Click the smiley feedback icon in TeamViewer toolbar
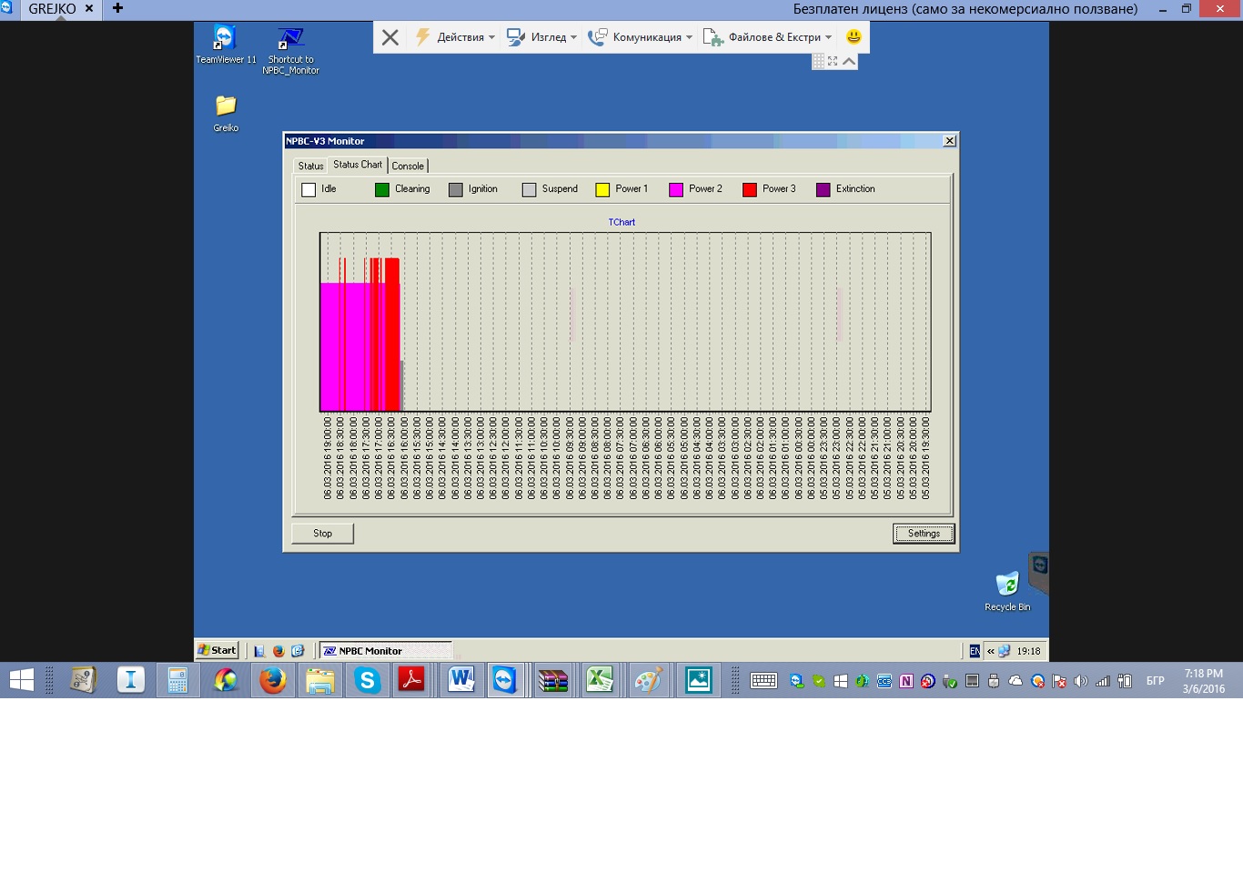The image size is (1243, 891). (854, 37)
